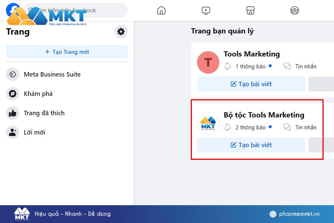Open 1 thông báo for Tools Marketing
The height and width of the screenshot is (223, 334).
[250, 67]
